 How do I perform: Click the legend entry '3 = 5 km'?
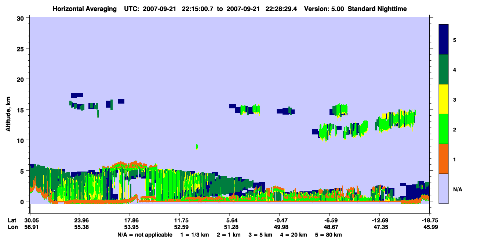pyautogui.click(x=261, y=235)
